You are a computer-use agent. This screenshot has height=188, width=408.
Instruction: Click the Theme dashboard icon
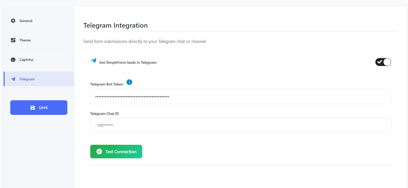click(13, 40)
